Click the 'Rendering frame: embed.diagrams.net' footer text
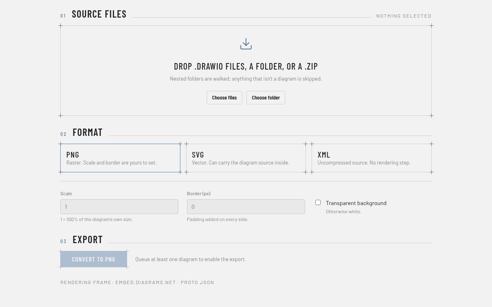 pos(137,282)
